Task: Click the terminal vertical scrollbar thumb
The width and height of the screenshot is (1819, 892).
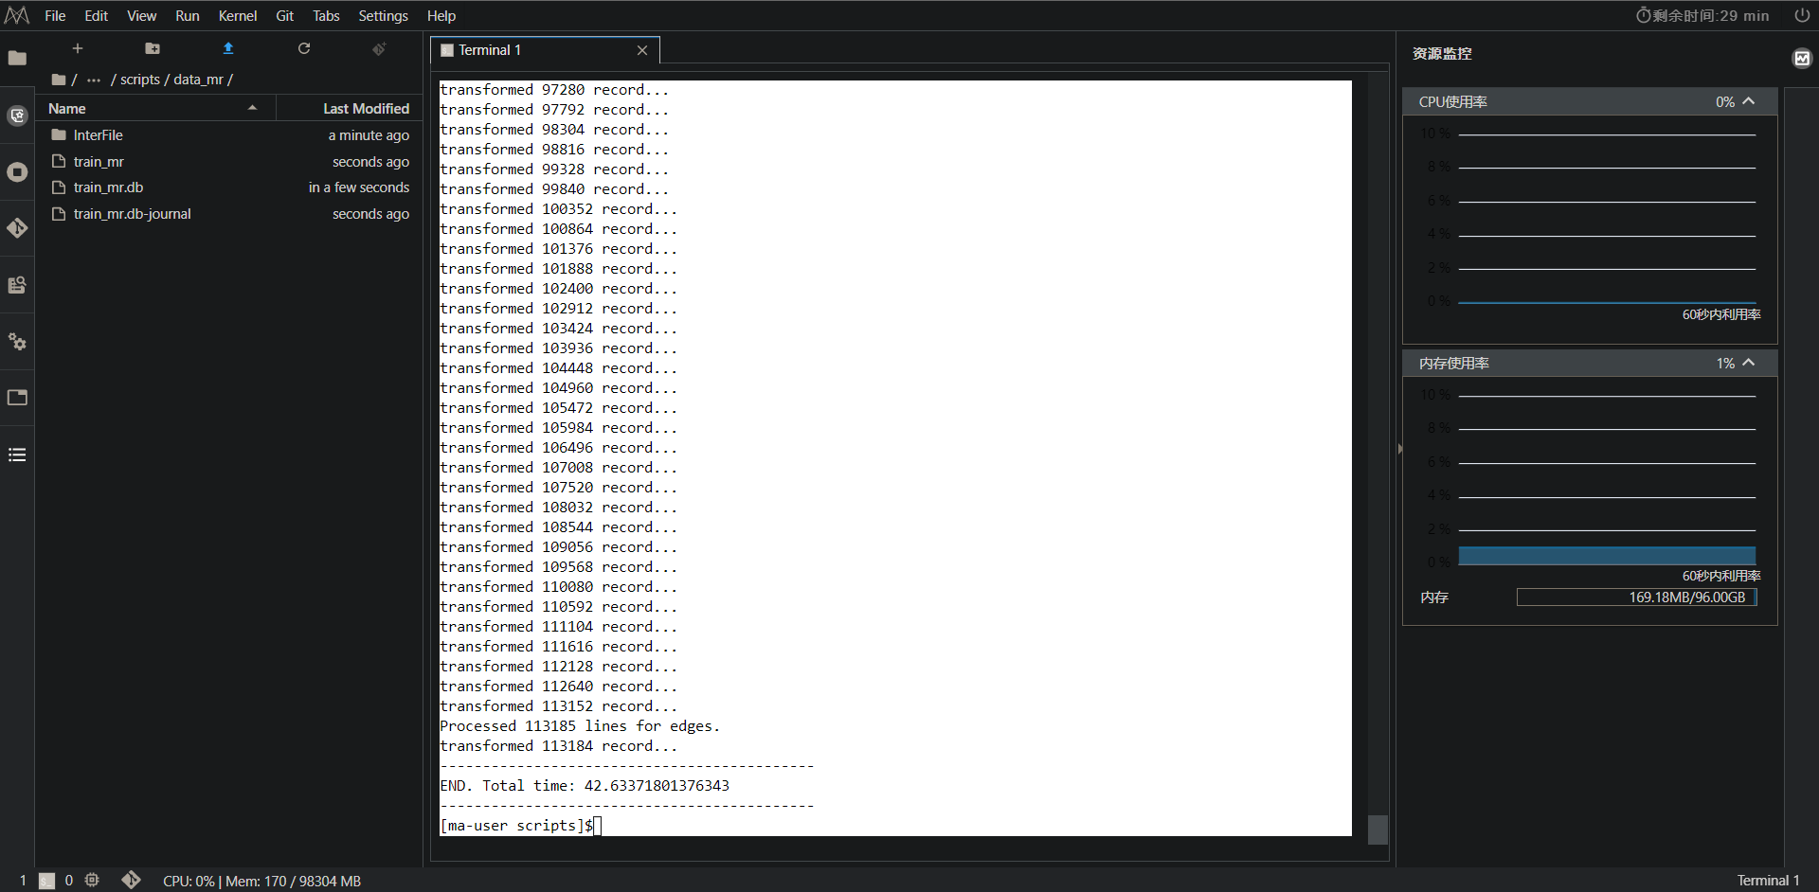Action: (x=1378, y=830)
